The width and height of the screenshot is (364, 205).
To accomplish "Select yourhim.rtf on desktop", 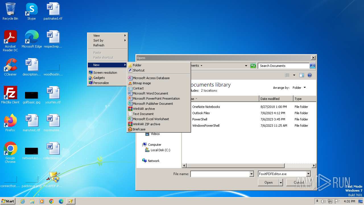I will [x=53, y=95].
